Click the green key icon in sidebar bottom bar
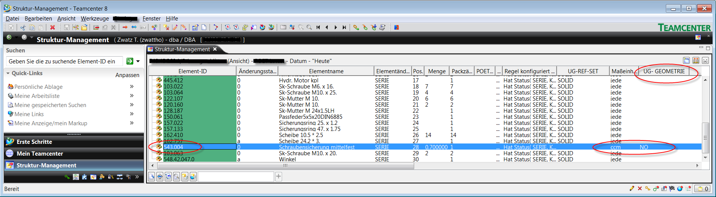 (67, 177)
